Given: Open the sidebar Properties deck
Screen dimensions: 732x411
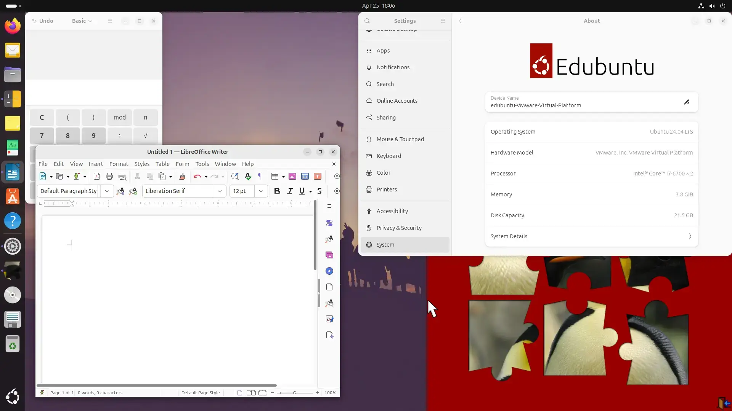Looking at the screenshot, I should (x=329, y=223).
